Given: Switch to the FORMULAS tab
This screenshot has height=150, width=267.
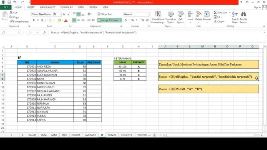Looking at the screenshot, I should [x=66, y=7].
